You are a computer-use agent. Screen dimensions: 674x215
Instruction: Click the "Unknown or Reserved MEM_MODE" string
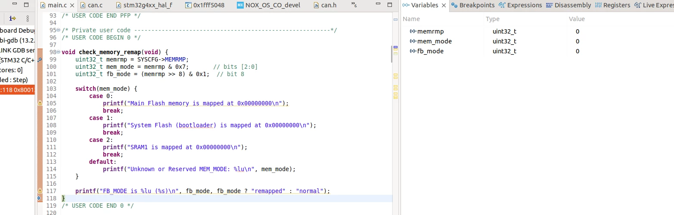(189, 169)
